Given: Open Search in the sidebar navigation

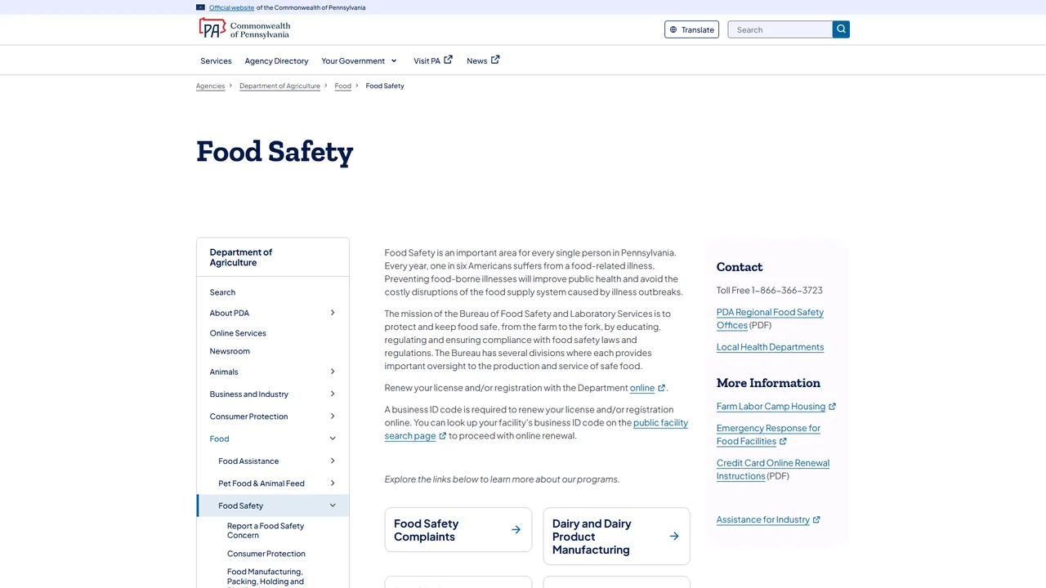Looking at the screenshot, I should pos(222,292).
